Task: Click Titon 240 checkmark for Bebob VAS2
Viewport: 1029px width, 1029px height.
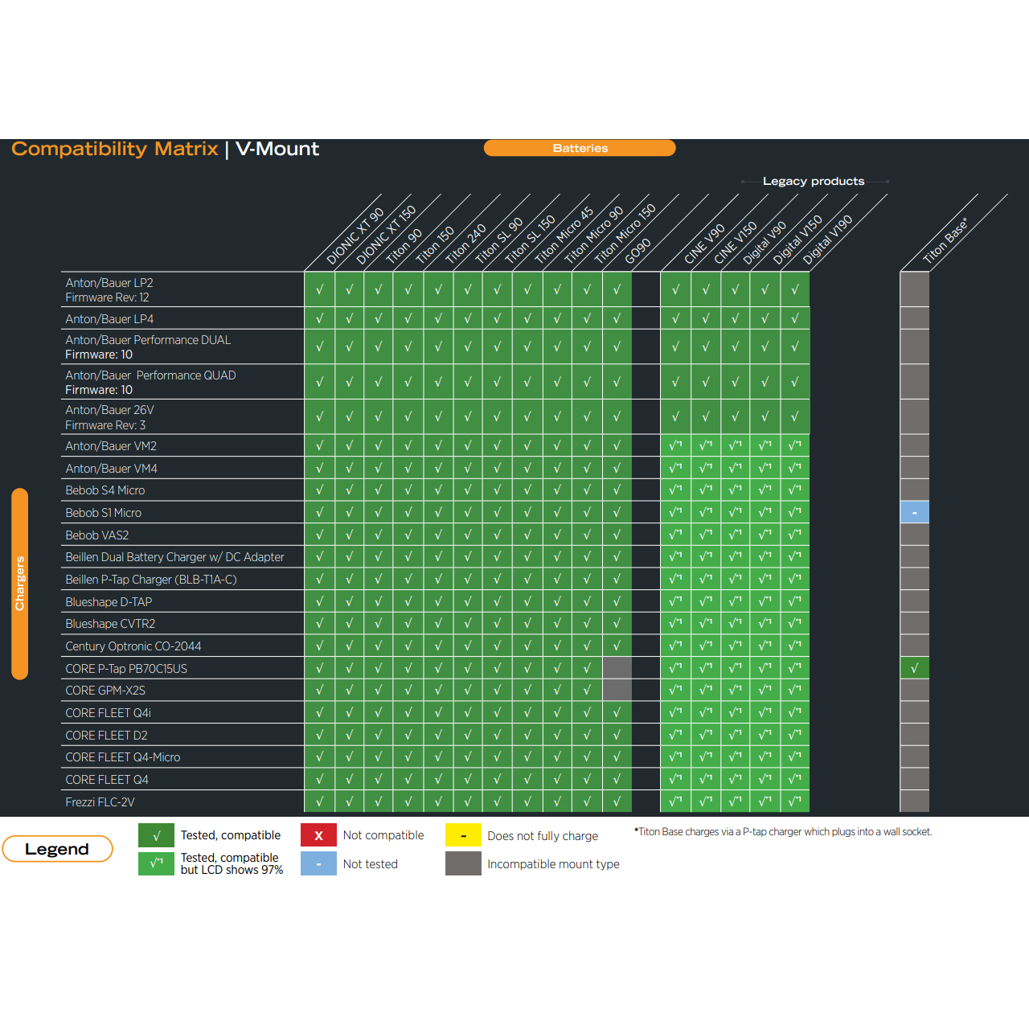Action: point(438,535)
